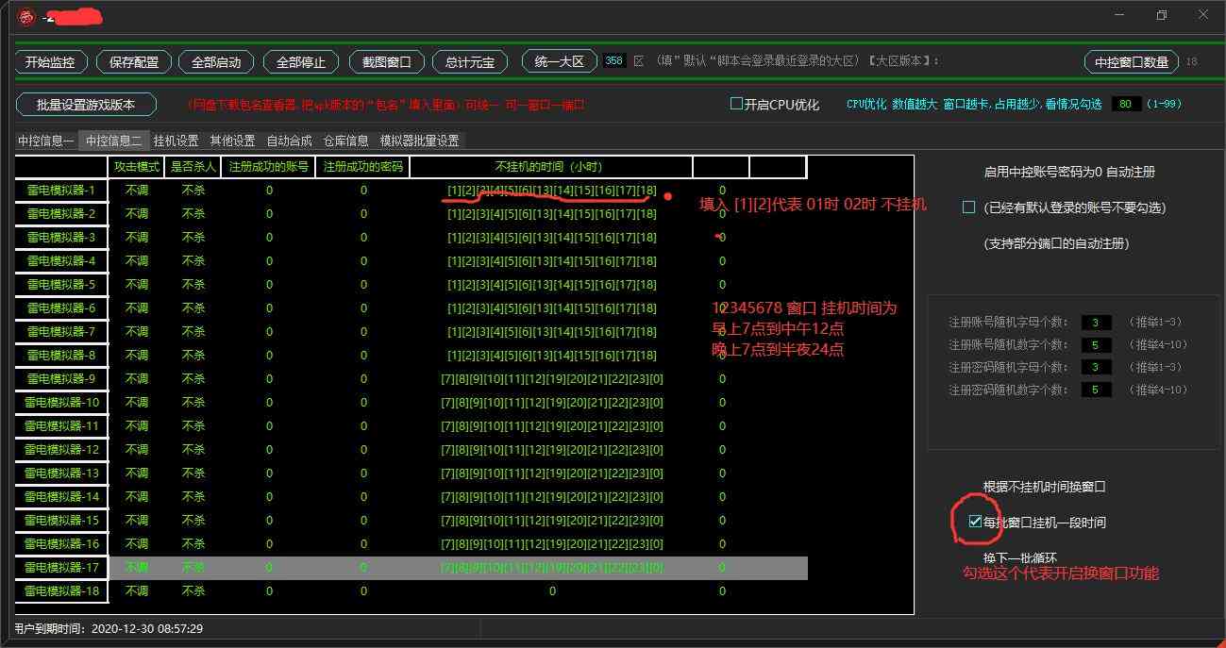Click the 不挂机的时间 (小时) column header
1226x648 pixels.
(552, 167)
